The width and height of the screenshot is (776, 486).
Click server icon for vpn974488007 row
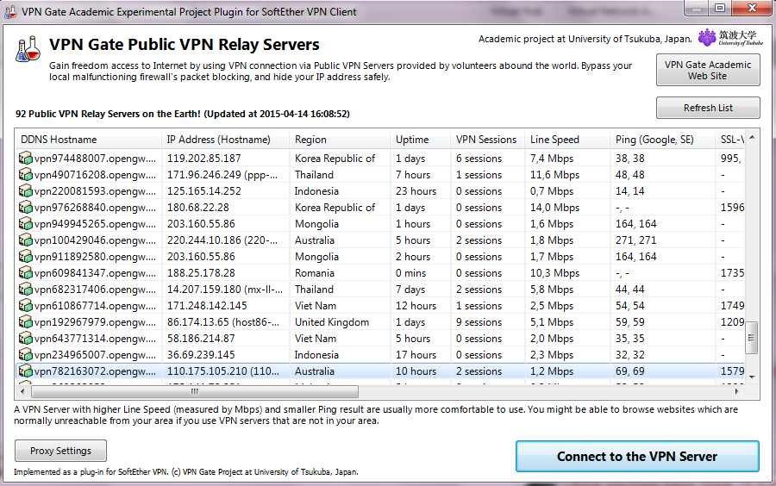(x=25, y=159)
